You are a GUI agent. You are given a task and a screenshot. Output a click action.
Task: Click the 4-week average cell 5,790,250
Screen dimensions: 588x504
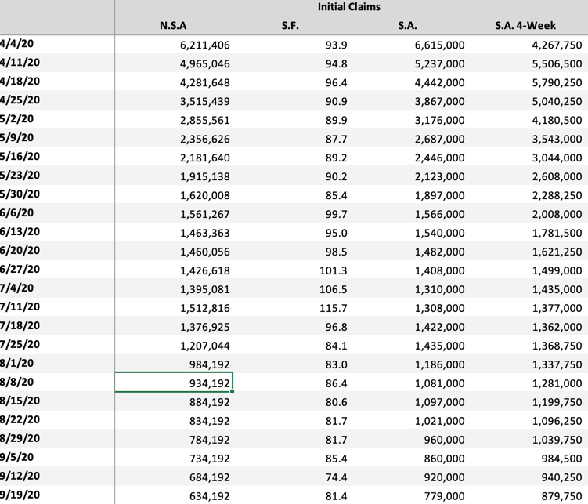(x=556, y=83)
